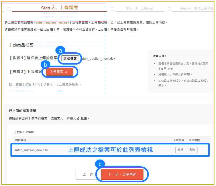Go back with the 上一步 button
The height and width of the screenshot is (186, 216).
(88, 174)
